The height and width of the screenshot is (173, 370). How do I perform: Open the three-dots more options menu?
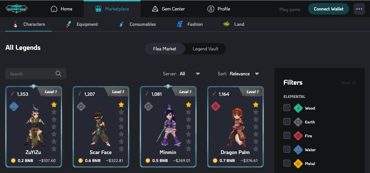(359, 9)
